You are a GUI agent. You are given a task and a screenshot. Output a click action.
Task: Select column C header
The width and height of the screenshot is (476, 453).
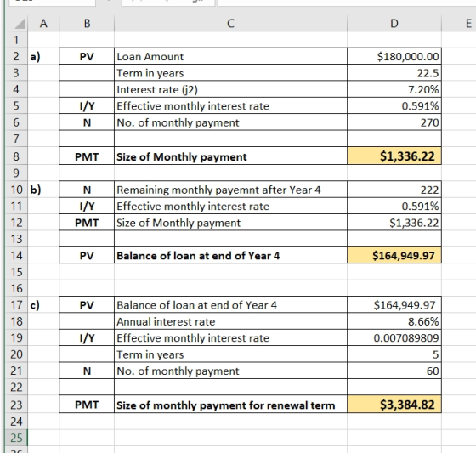[x=230, y=24]
